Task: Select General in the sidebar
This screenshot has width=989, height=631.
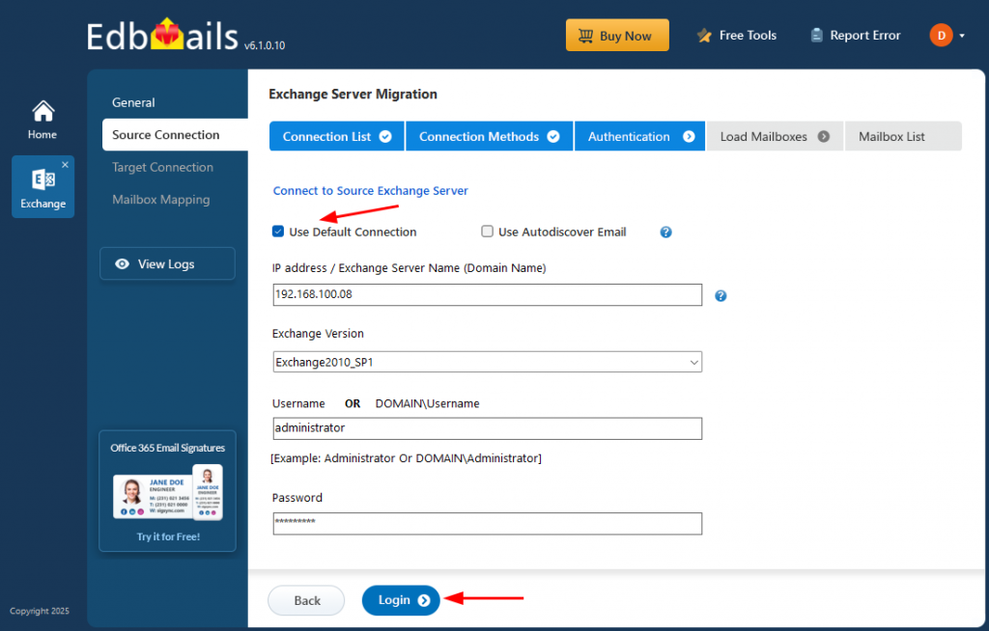Action: 133,102
